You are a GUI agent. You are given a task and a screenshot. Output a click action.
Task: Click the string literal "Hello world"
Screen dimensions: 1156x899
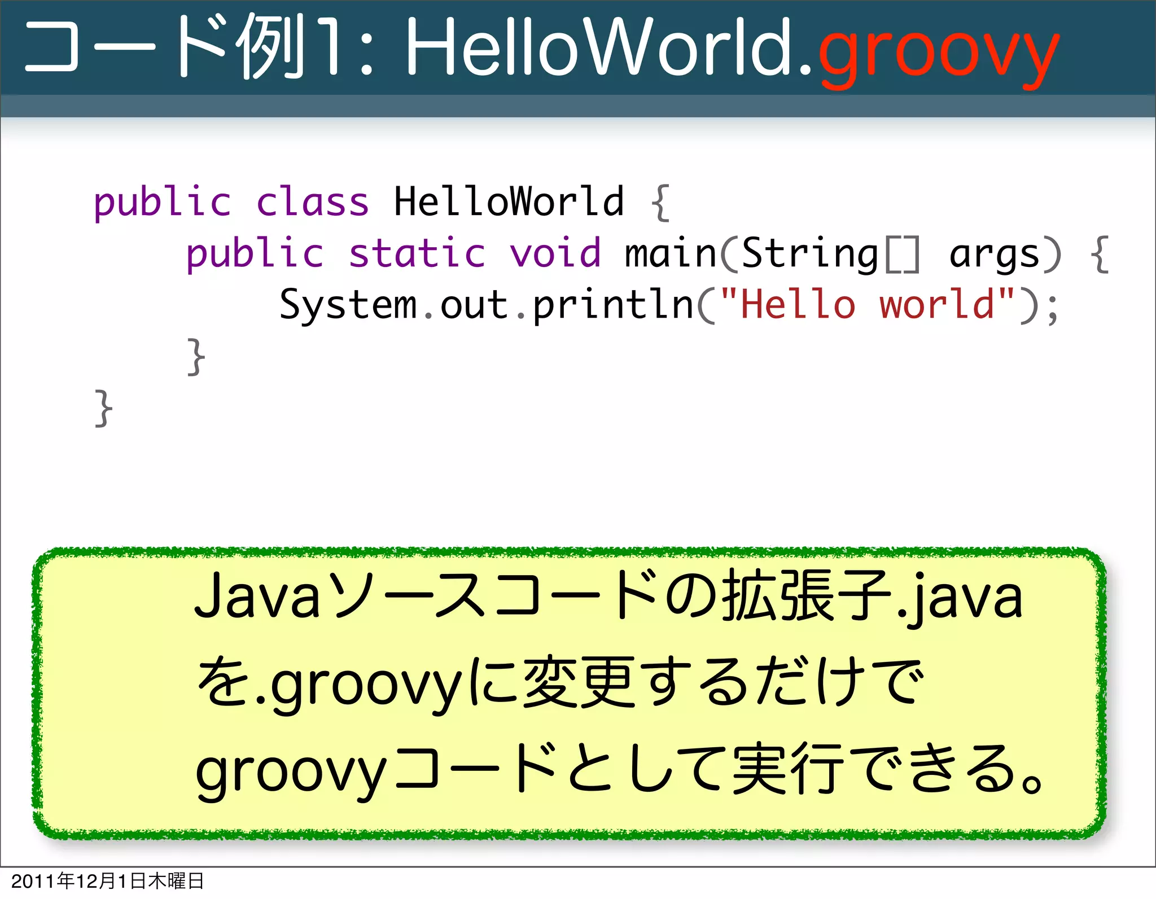[868, 304]
